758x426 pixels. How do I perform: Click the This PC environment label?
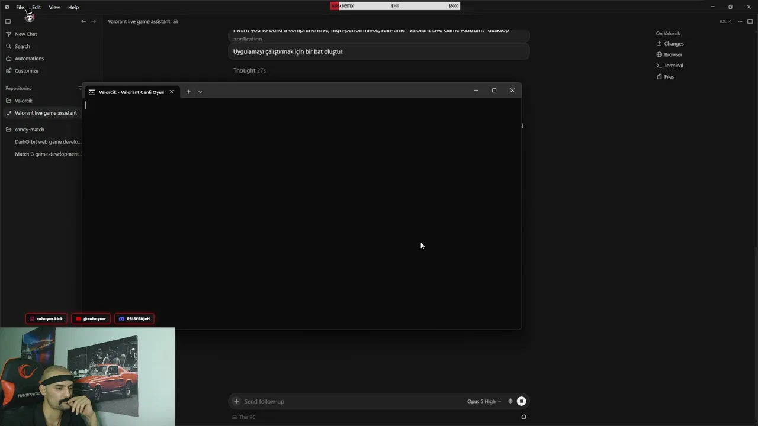point(244,417)
